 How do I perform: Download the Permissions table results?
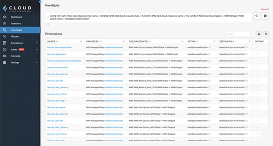(259, 34)
